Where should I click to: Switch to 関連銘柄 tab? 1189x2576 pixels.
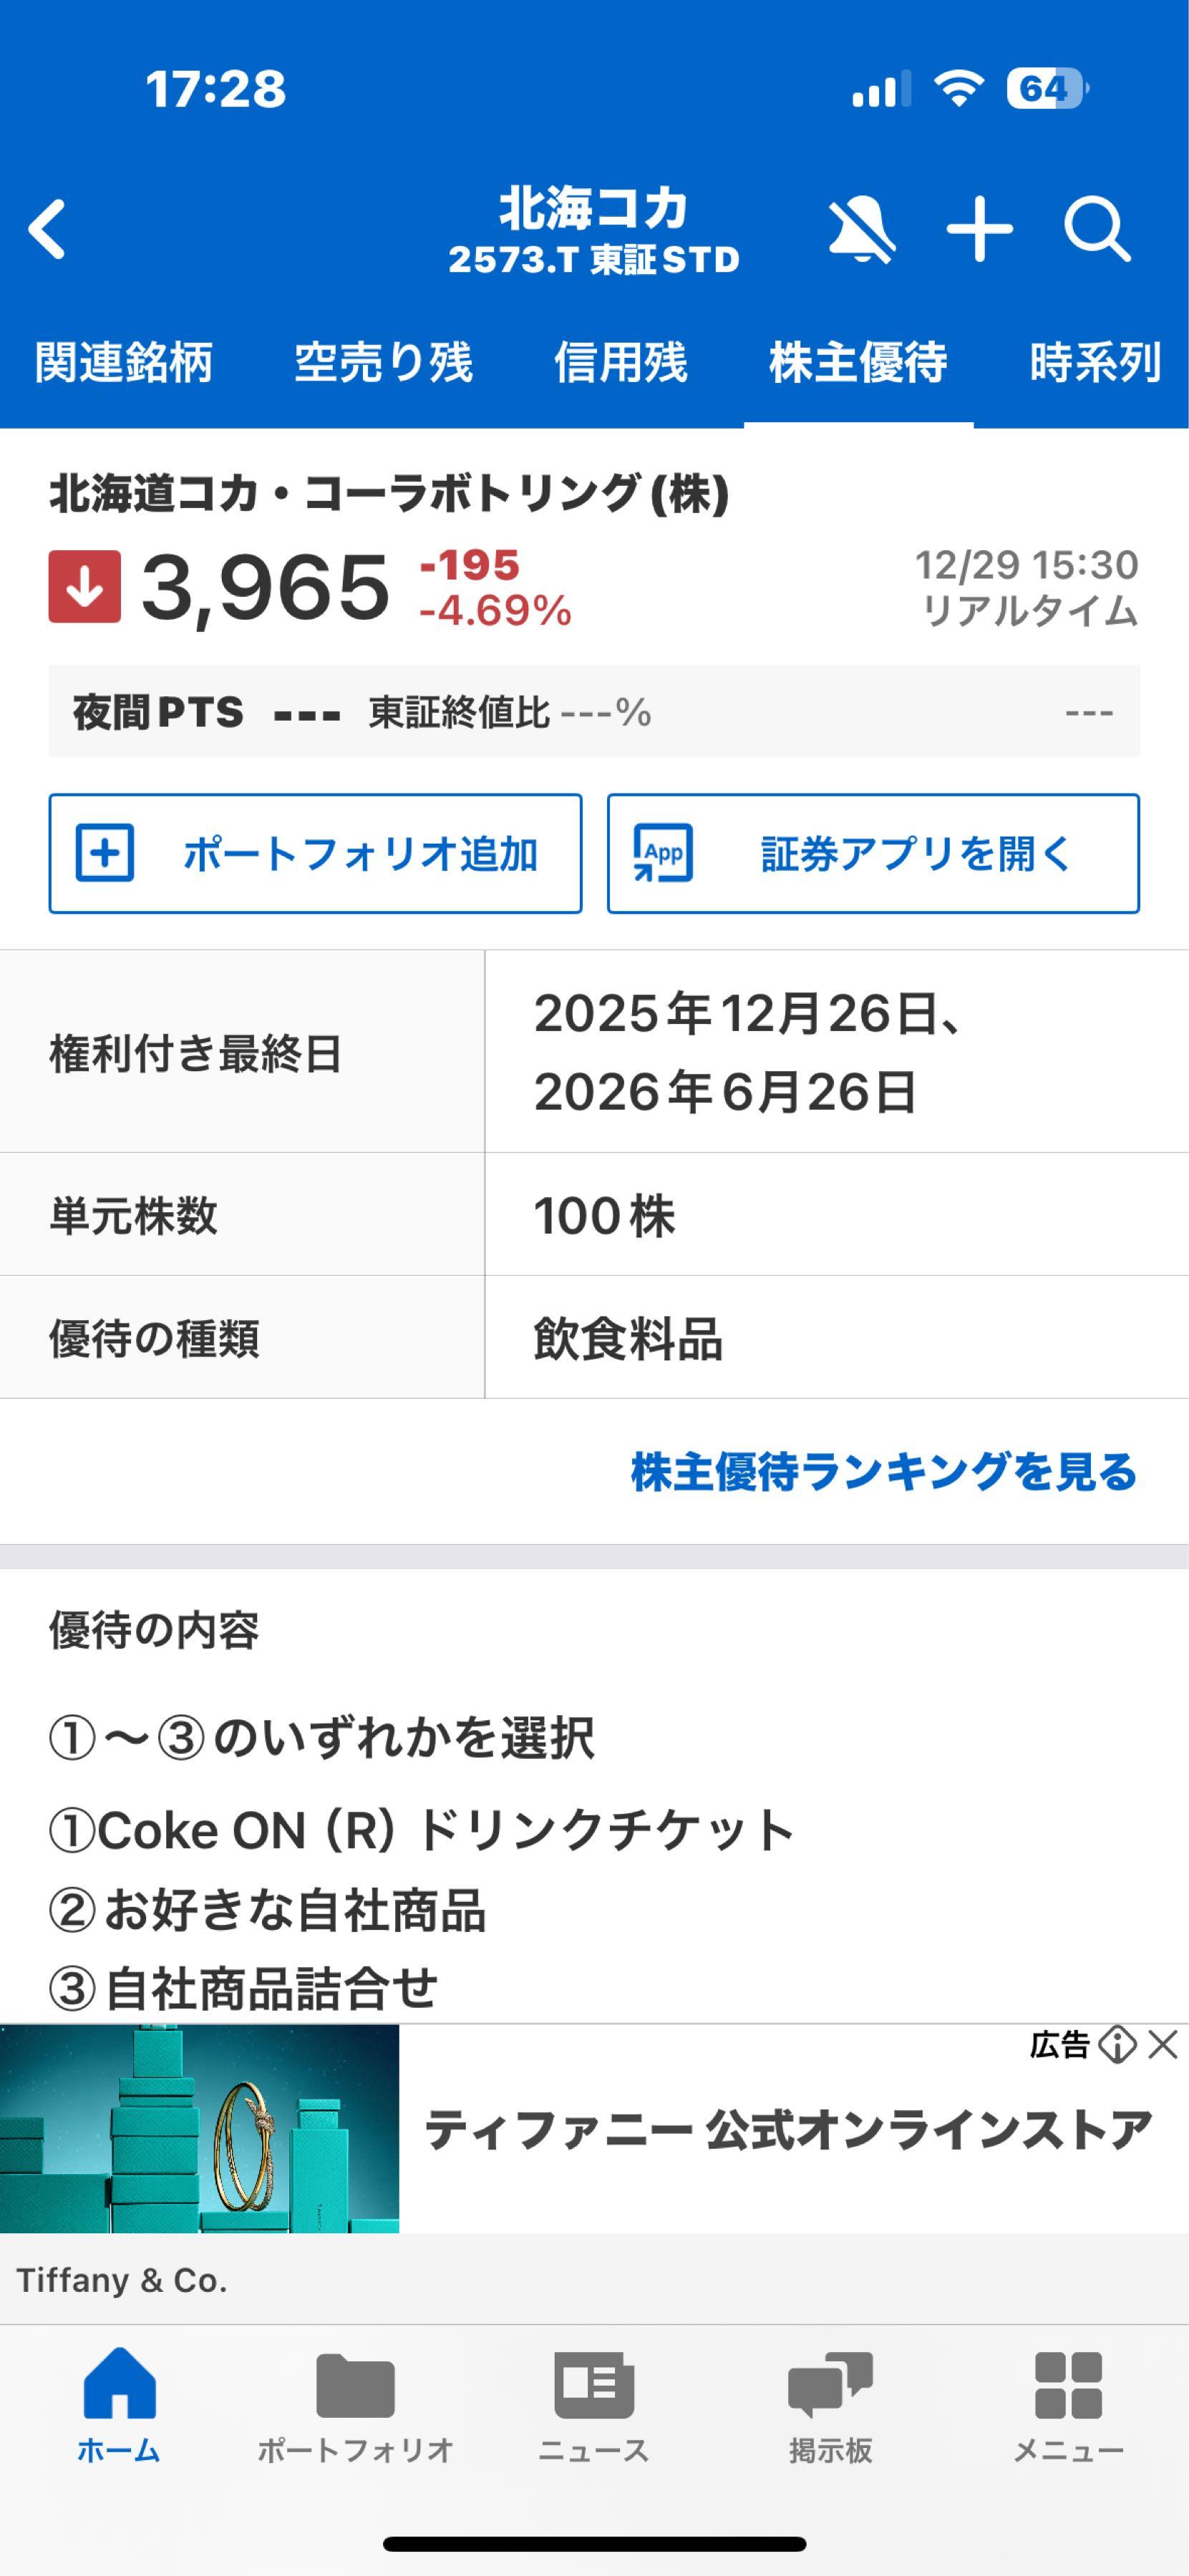coord(124,362)
